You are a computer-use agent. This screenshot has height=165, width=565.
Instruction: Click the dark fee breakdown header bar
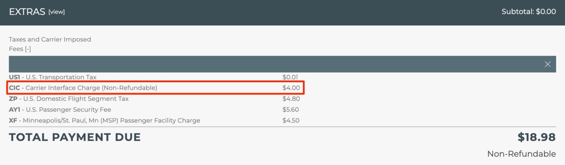(x=264, y=64)
